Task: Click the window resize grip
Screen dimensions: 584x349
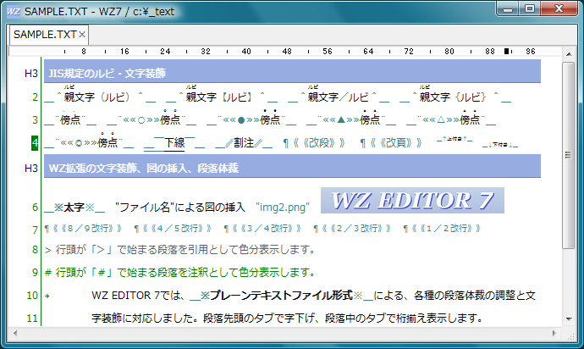Action: [570, 336]
